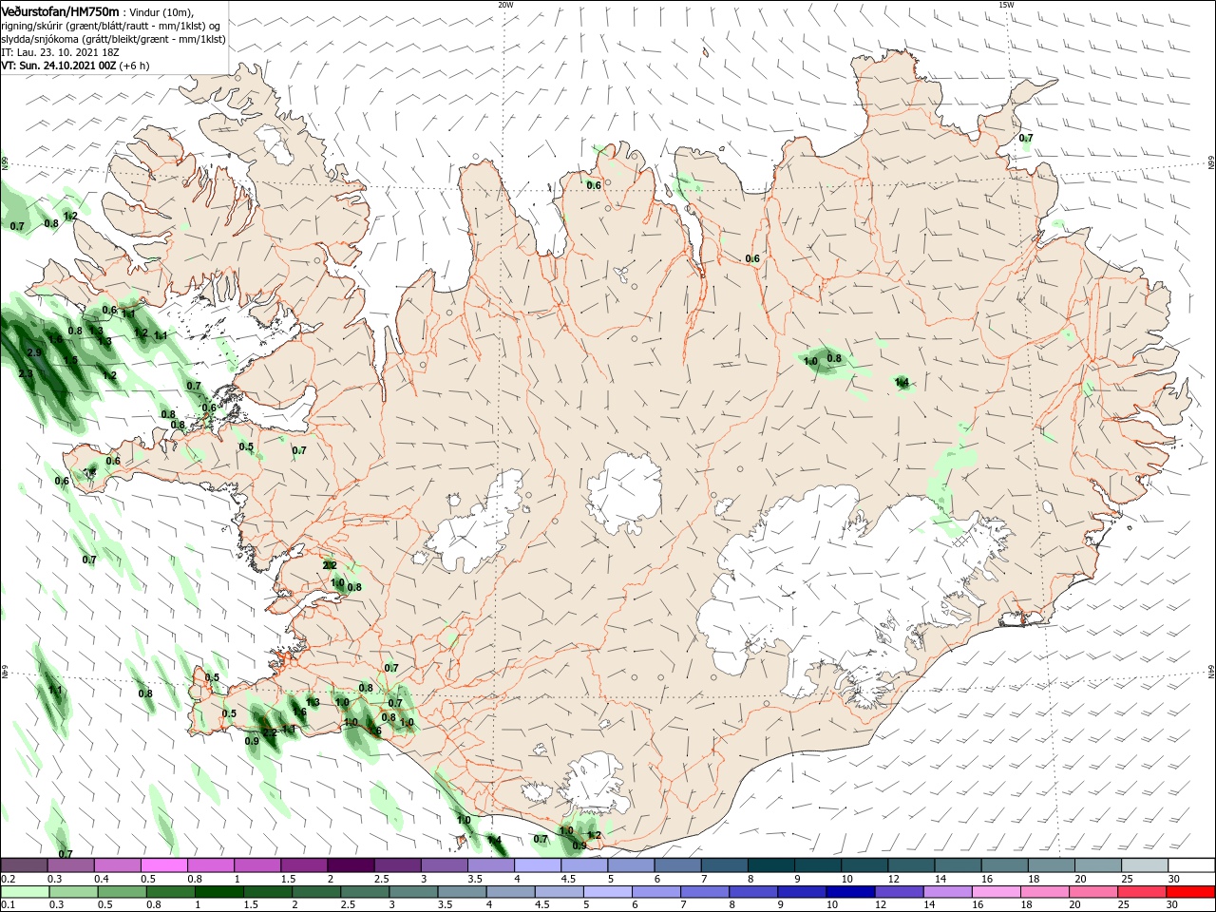This screenshot has width=1216, height=912.
Task: Click the 'Vindur (10m)' legend text
Action: point(161,11)
